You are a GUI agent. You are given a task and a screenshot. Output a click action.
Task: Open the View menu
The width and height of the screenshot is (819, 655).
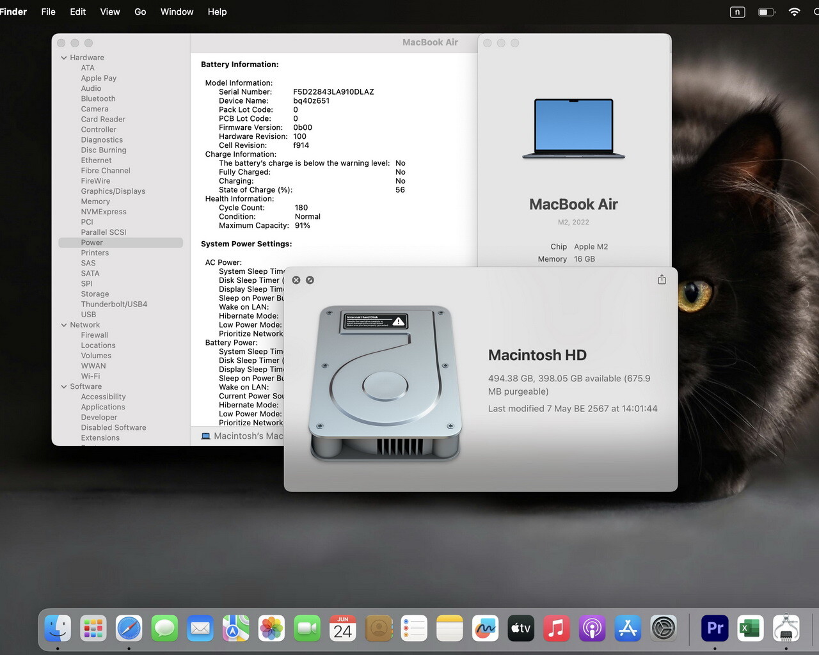click(110, 12)
